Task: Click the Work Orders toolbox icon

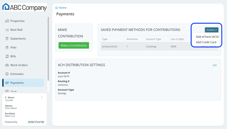Action: click(x=7, y=65)
